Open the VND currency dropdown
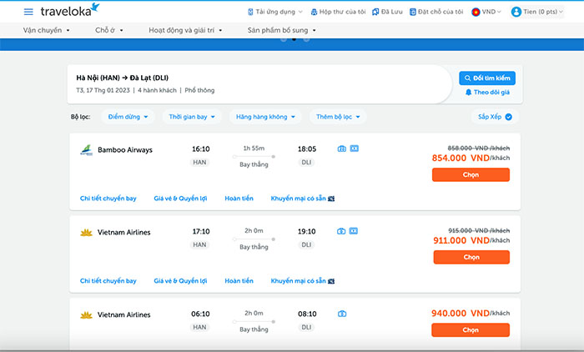This screenshot has width=584, height=352. [486, 12]
